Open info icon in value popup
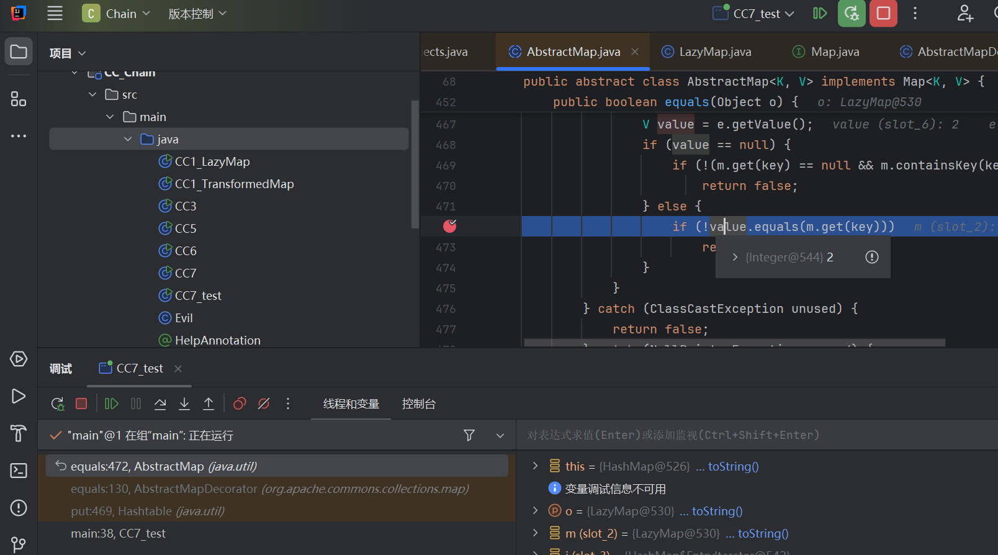The width and height of the screenshot is (998, 555). point(872,257)
